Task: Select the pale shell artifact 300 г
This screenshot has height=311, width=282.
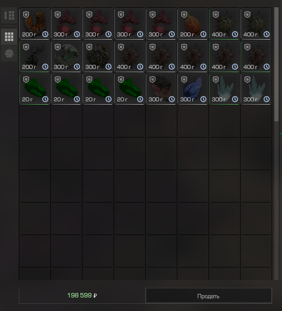Action: click(66, 56)
